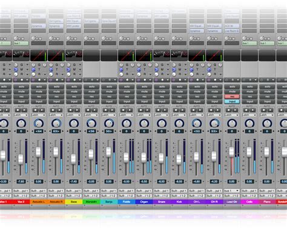Click the Lead Gtr volume fader handle
The width and height of the screenshot is (287, 229).
(231, 152)
